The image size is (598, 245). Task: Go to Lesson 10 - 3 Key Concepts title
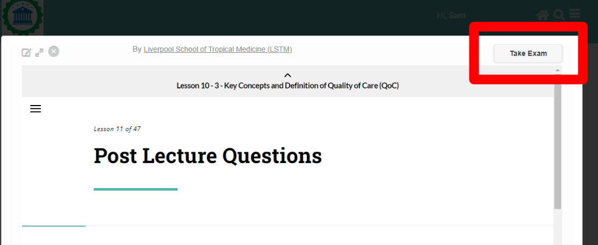coord(287,85)
